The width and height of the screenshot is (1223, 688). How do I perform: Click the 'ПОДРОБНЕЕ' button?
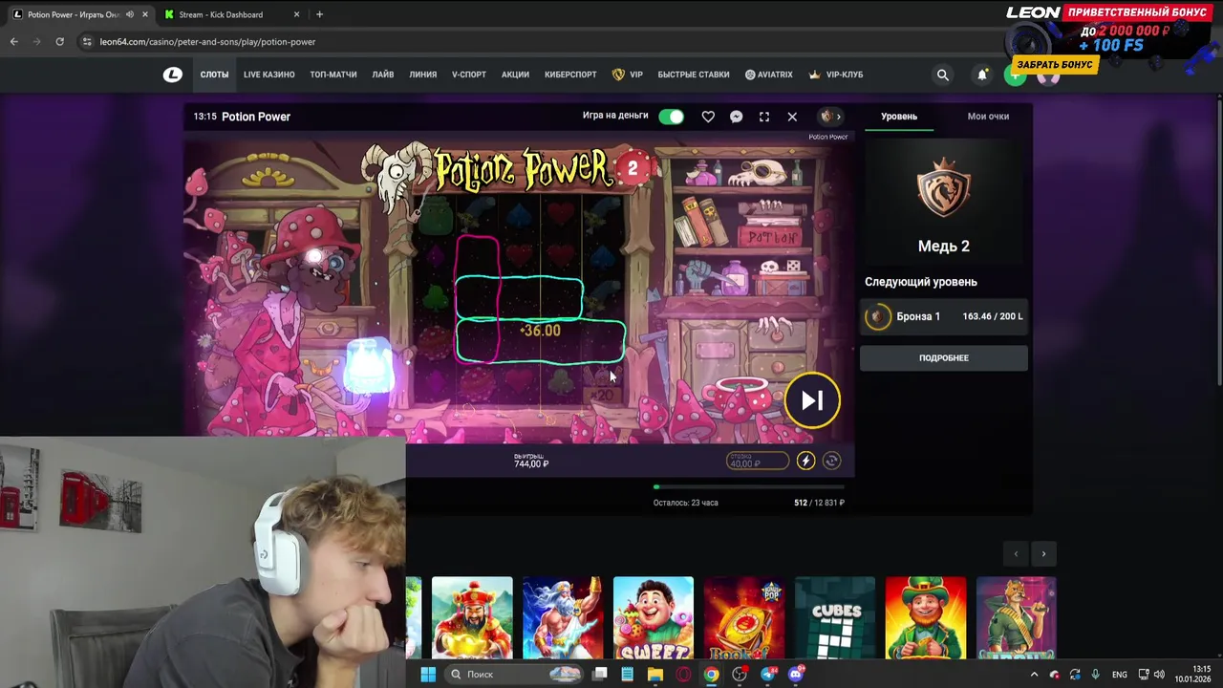(944, 357)
